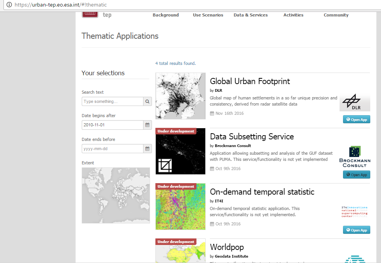
Task: Open the Background menu
Action: point(166,15)
